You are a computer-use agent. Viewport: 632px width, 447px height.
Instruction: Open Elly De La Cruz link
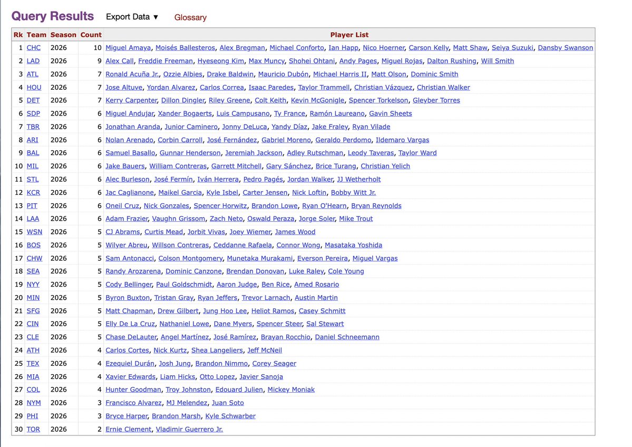[130, 324]
